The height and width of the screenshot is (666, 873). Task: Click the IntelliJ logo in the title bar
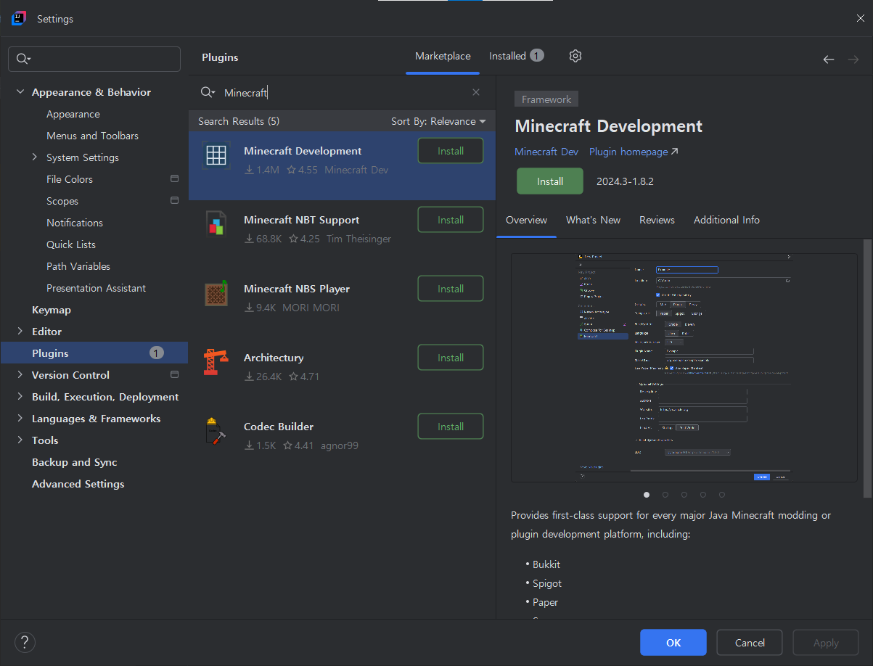pyautogui.click(x=19, y=18)
